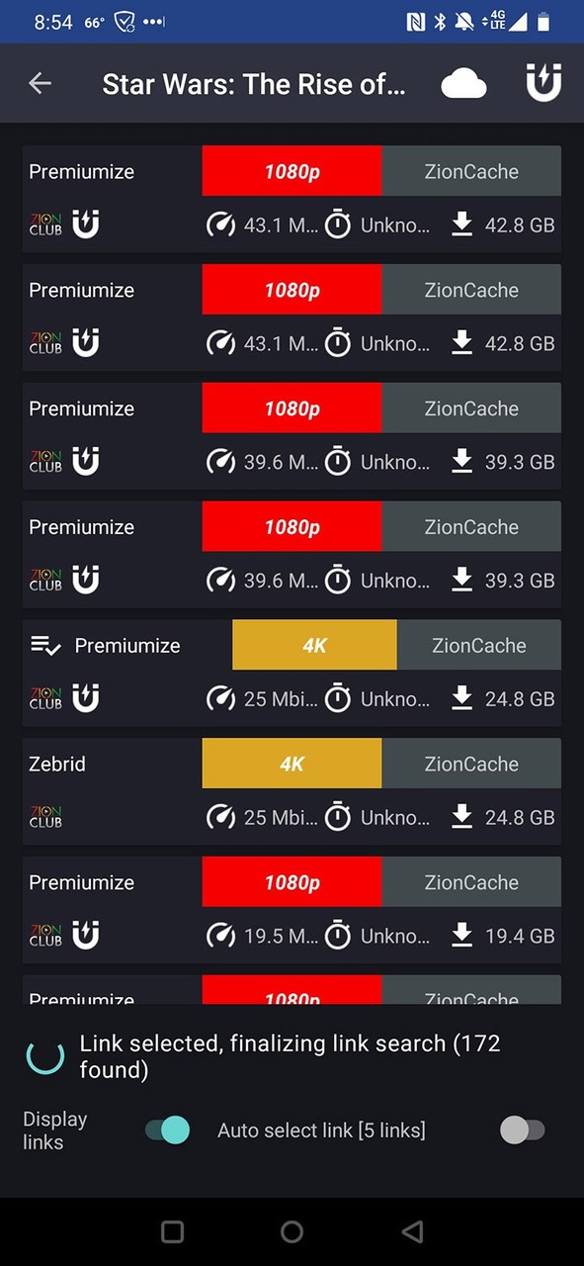
Task: Disable the Display links toggle
Action: click(x=167, y=1130)
